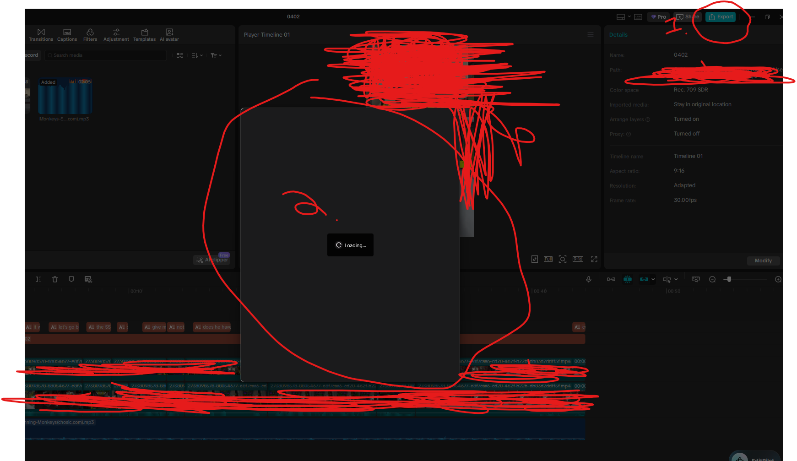Viewport: 797px width, 461px height.
Task: Open the media filter dropdown
Action: click(x=216, y=55)
